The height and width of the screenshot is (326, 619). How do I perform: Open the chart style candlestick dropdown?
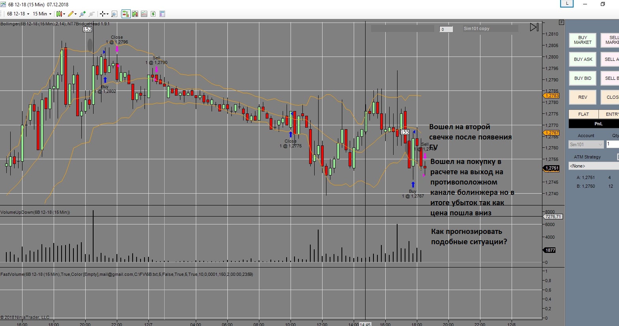click(60, 14)
